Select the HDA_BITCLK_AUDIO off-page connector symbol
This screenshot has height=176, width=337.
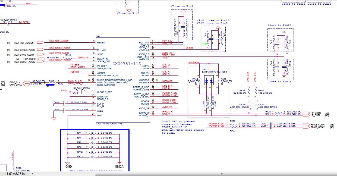40,50
